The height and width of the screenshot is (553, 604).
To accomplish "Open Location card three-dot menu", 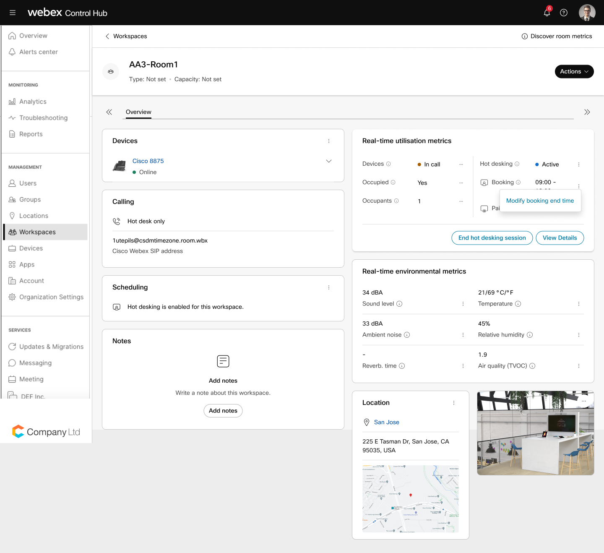I will click(454, 403).
